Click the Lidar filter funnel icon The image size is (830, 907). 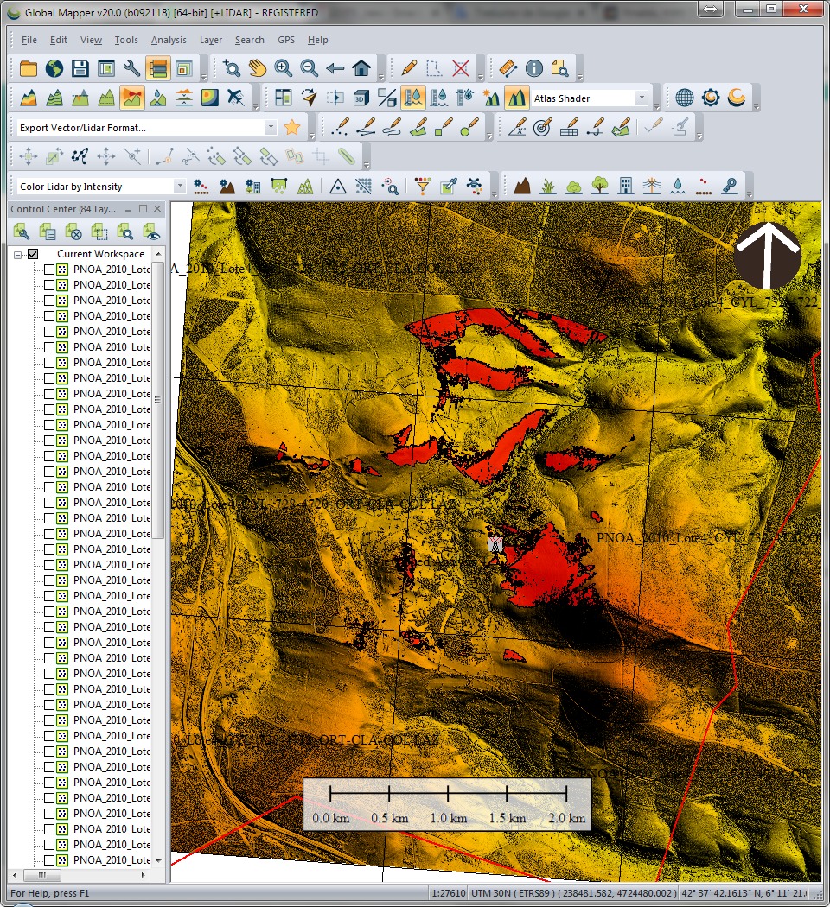click(422, 186)
